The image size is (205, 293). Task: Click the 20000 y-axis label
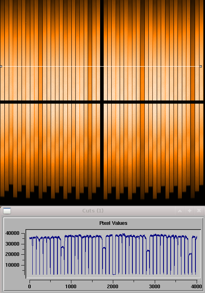(12, 254)
